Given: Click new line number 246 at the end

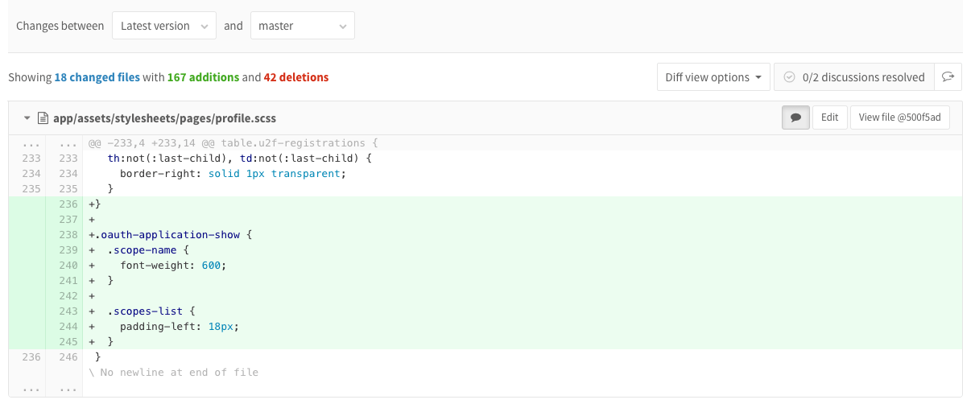Looking at the screenshot, I should click(68, 357).
